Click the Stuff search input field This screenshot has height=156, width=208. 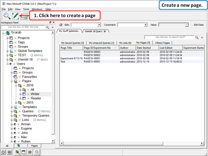click(x=170, y=38)
